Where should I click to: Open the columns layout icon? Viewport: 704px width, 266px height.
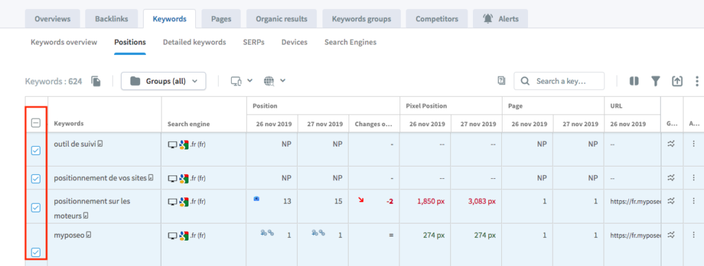634,81
